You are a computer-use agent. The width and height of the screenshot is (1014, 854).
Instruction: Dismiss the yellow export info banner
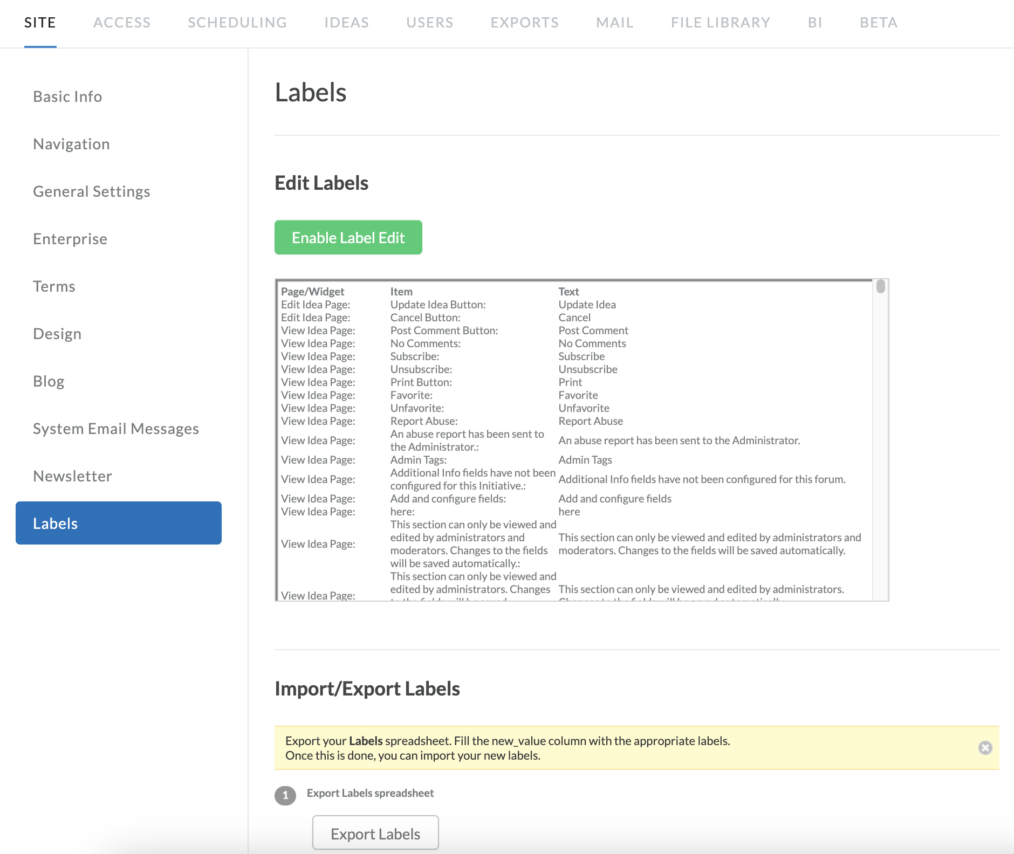[985, 748]
